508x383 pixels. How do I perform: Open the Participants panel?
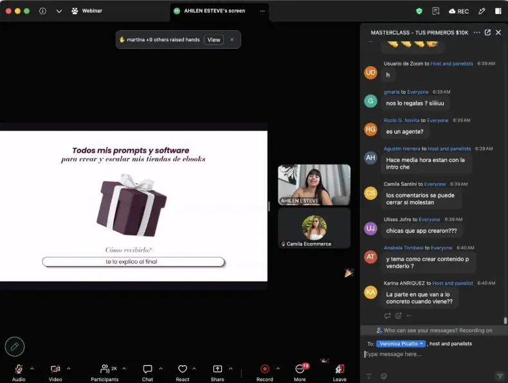105,372
